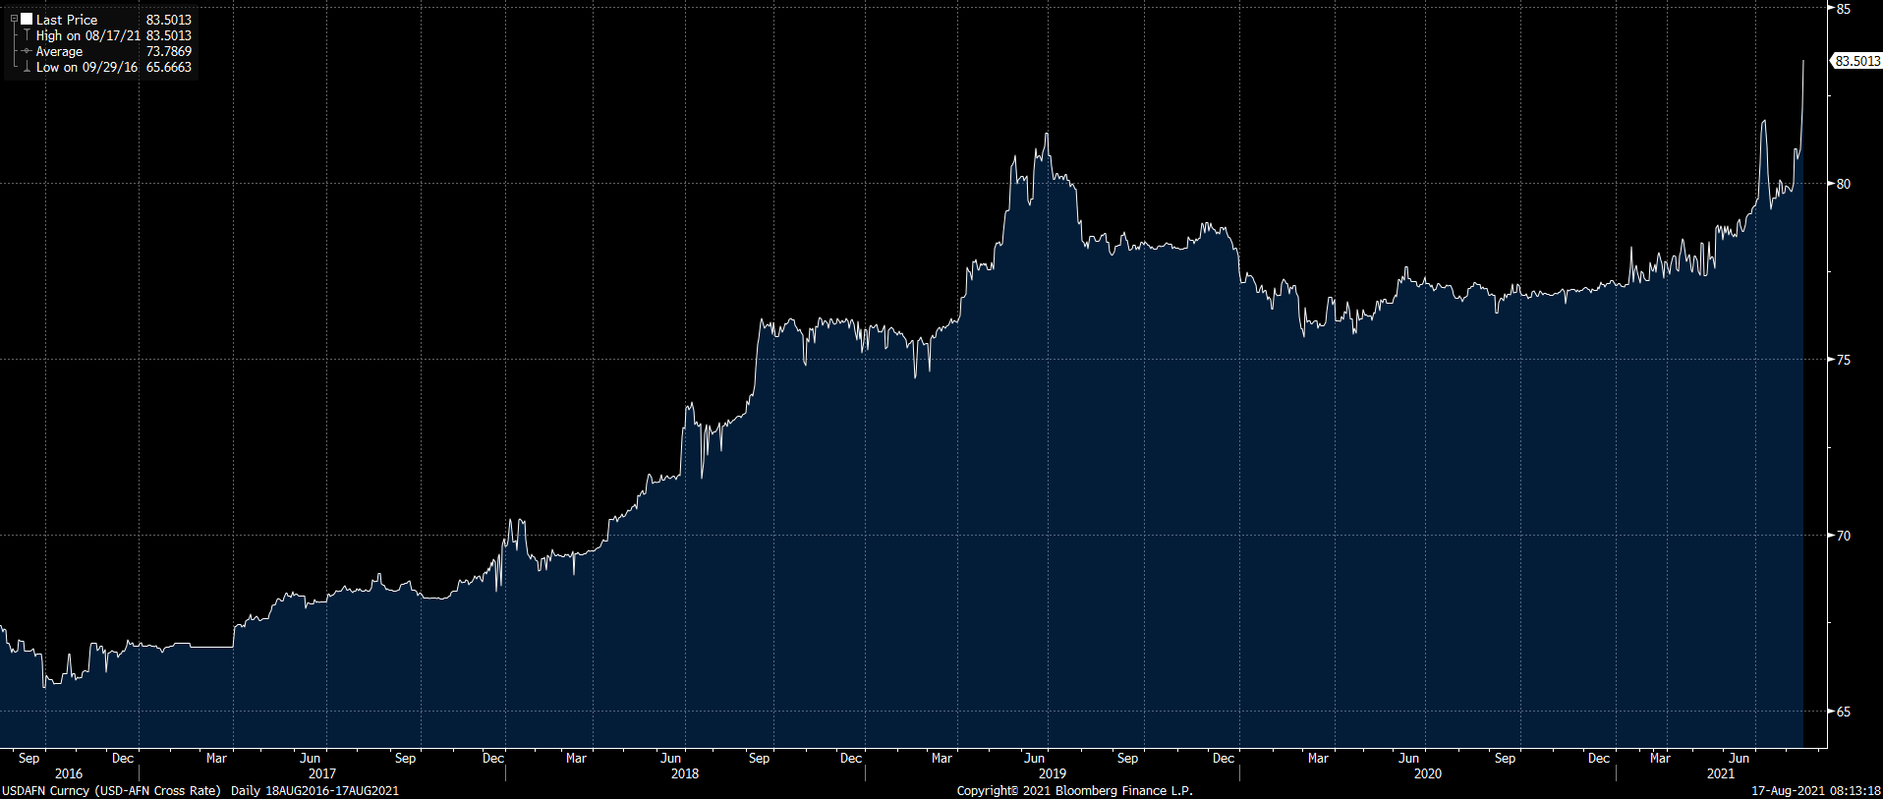Click the "17-Aug-2021 08:13:18" timestamp

[x=1816, y=790]
